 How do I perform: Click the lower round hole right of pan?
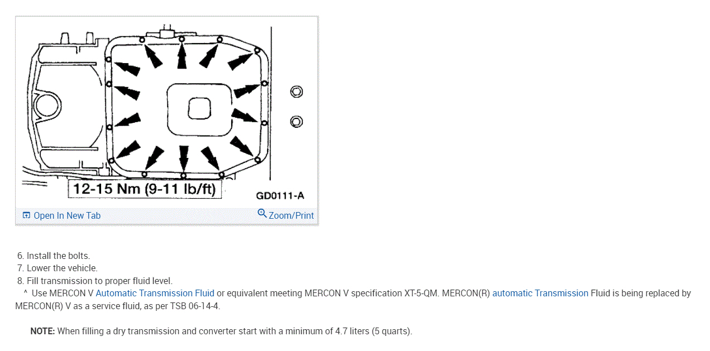click(x=297, y=121)
